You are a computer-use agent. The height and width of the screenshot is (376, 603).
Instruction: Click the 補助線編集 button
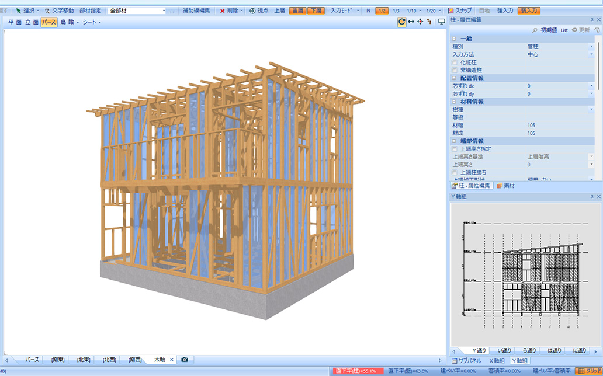point(196,11)
